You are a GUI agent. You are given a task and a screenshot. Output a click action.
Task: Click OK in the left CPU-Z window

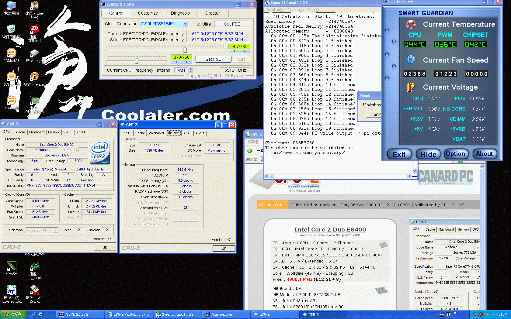coord(105,248)
